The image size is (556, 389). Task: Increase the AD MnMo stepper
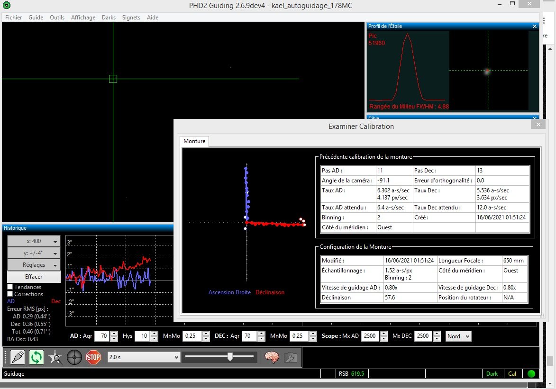pyautogui.click(x=206, y=334)
